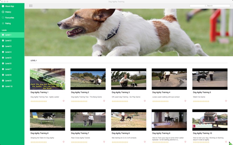Open Dog Agility Training 8 thumbnail
The width and height of the screenshot is (233, 145).
click(x=129, y=120)
